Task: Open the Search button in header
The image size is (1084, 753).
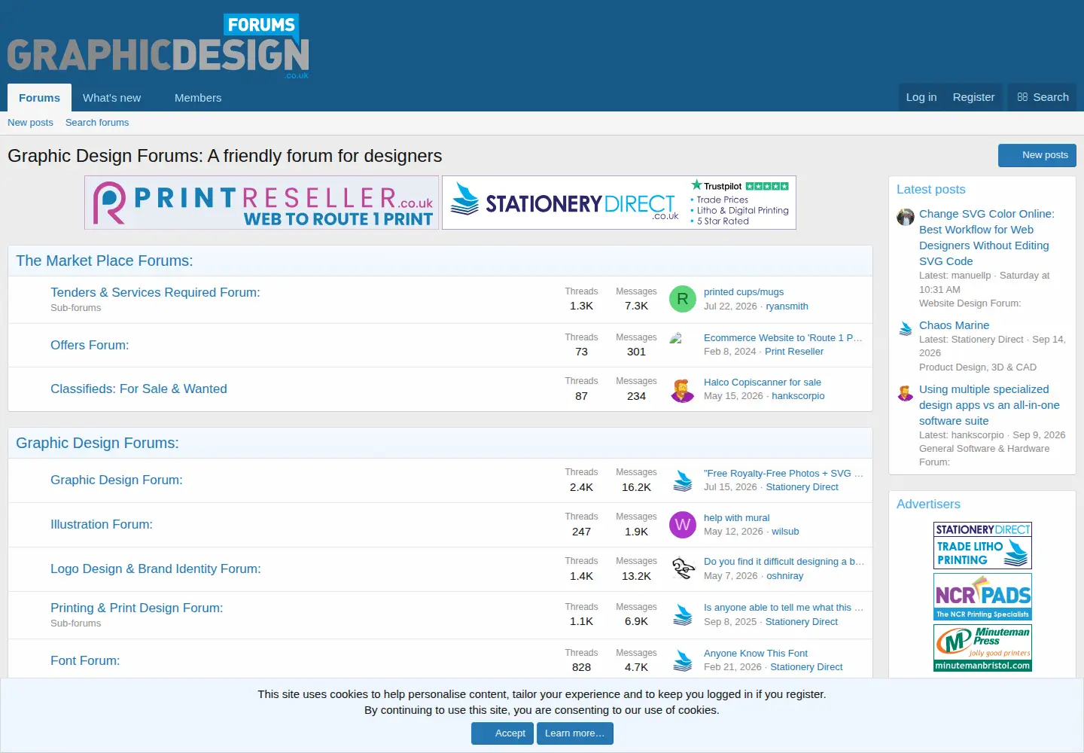Action: click(x=1043, y=97)
